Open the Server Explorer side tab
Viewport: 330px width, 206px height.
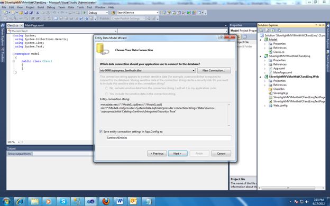(x=2, y=35)
